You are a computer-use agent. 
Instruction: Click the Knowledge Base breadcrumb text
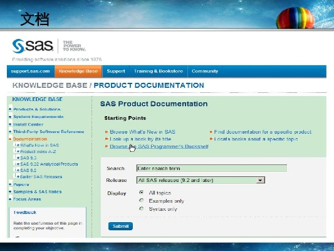[x=50, y=85]
